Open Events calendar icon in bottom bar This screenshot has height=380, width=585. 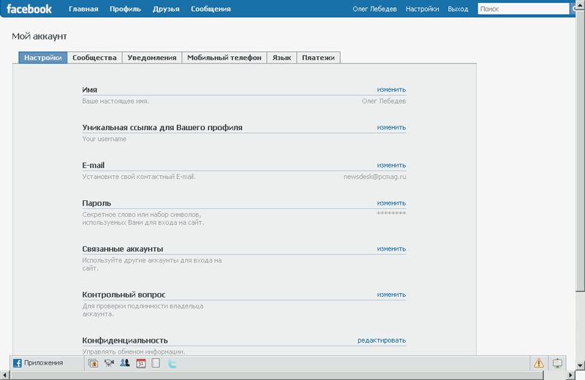pos(142,362)
